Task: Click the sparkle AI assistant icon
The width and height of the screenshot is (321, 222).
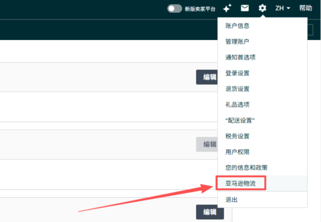Action: coord(227,8)
